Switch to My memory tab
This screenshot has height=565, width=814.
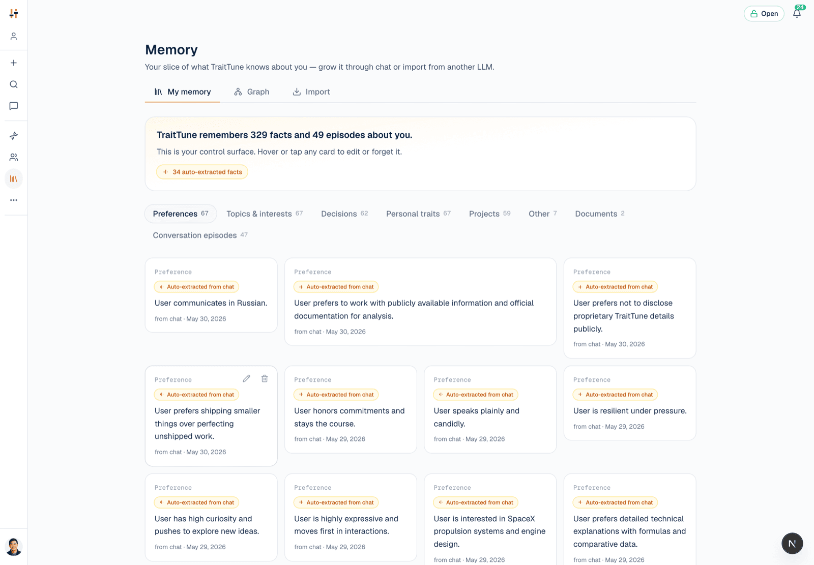[x=182, y=92]
